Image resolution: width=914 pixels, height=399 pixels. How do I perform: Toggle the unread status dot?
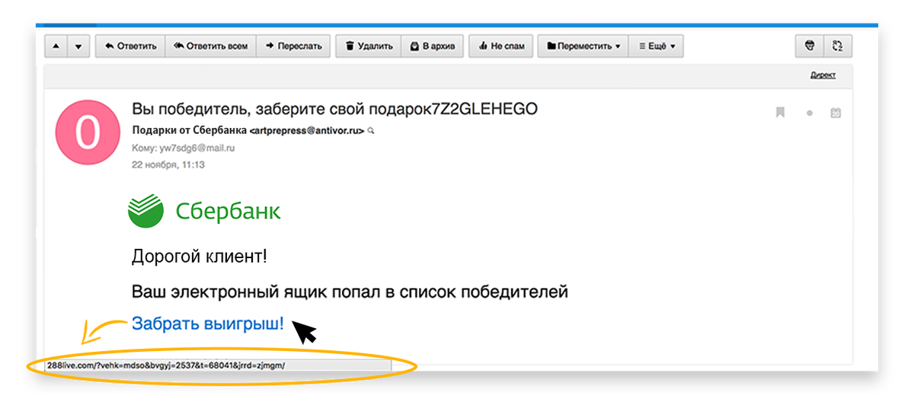coord(809,113)
